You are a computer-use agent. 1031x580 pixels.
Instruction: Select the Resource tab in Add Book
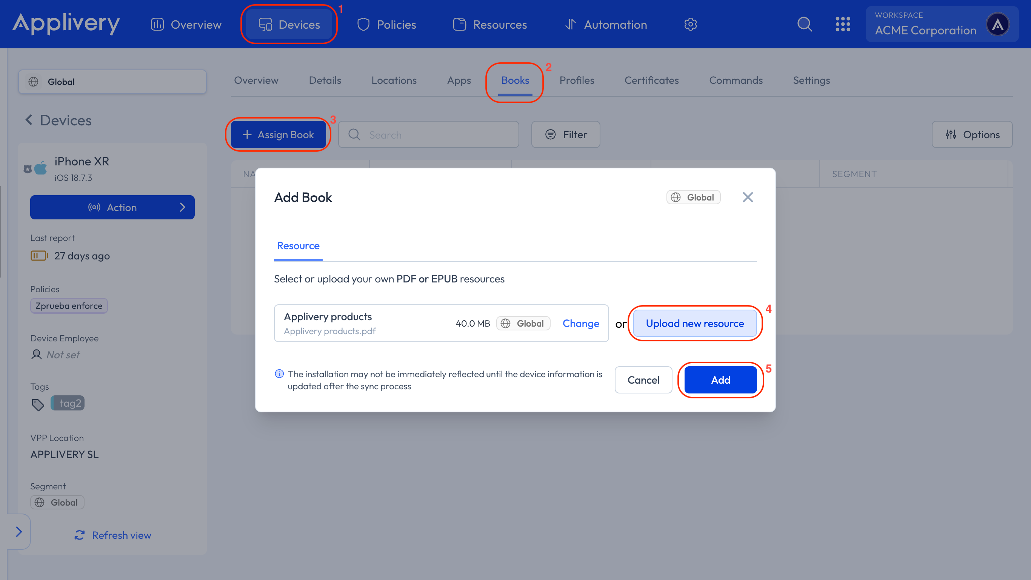click(x=297, y=245)
